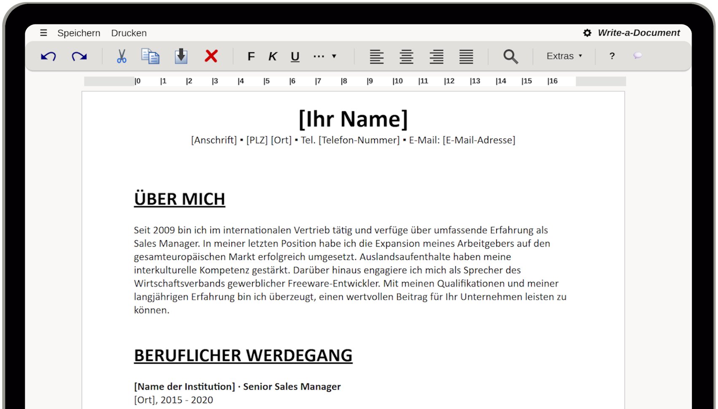
Task: Toggle italic formatting with K
Action: pyautogui.click(x=273, y=57)
